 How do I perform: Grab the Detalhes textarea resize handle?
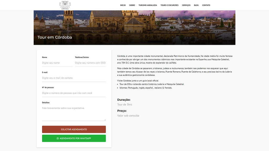coord(105,120)
